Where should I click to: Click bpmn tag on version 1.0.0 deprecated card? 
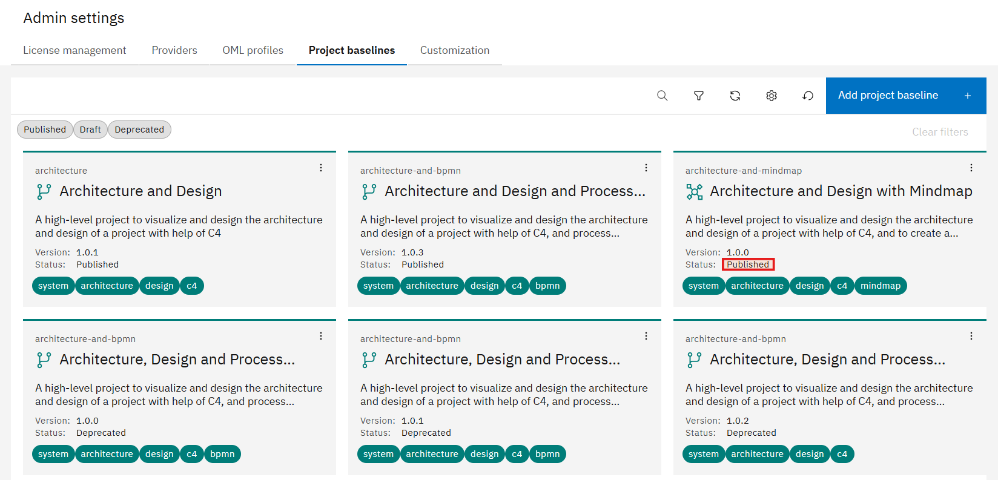click(222, 454)
